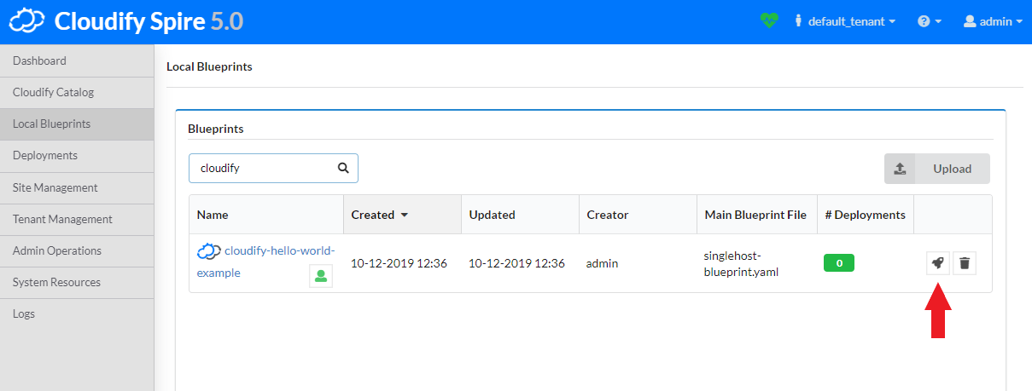This screenshot has height=391, width=1032.
Task: Click the Cloudify cloud logo
Action: [x=27, y=21]
